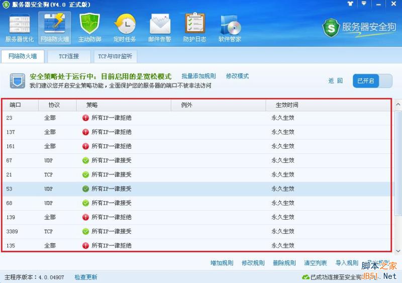Click the red deny icon for port 139

85,217
